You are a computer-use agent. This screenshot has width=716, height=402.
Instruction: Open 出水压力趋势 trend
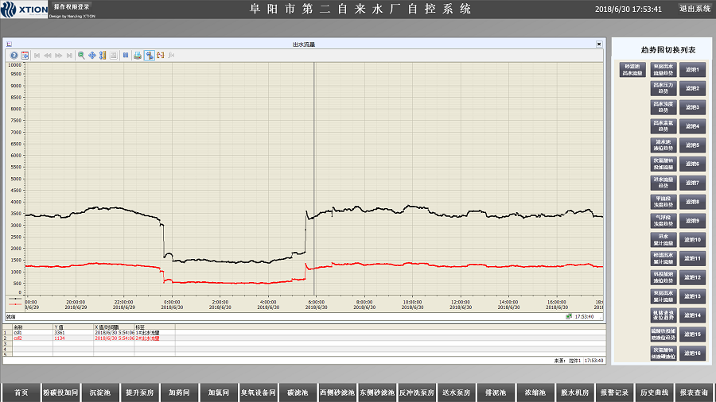tap(663, 88)
